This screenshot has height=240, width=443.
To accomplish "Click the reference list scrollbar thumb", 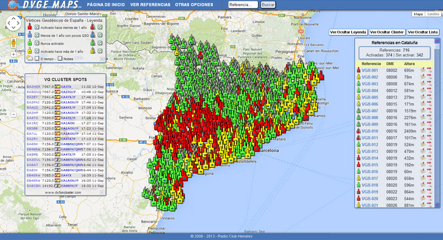I will [x=437, y=46].
